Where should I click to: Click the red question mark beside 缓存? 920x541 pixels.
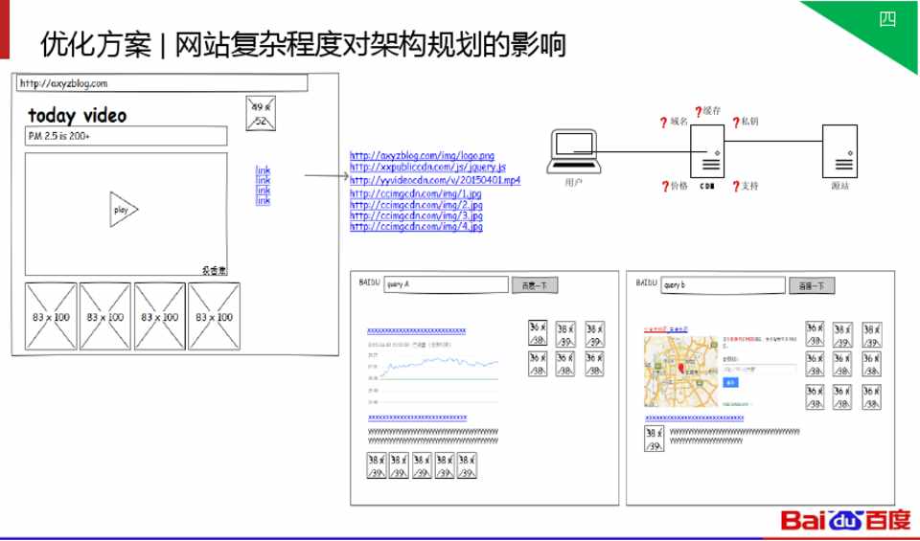click(x=698, y=112)
